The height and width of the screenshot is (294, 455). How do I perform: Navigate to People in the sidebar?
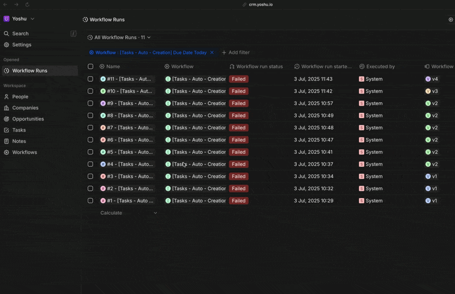pos(20,97)
